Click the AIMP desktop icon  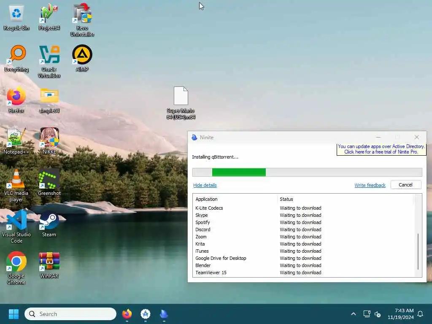tap(82, 58)
